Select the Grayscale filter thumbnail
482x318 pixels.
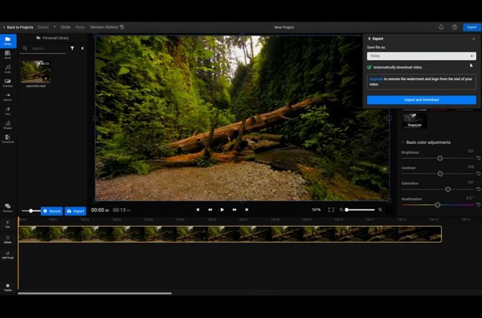tap(415, 120)
